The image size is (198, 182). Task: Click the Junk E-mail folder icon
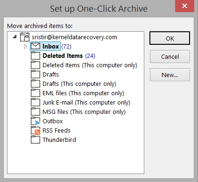pos(35,102)
